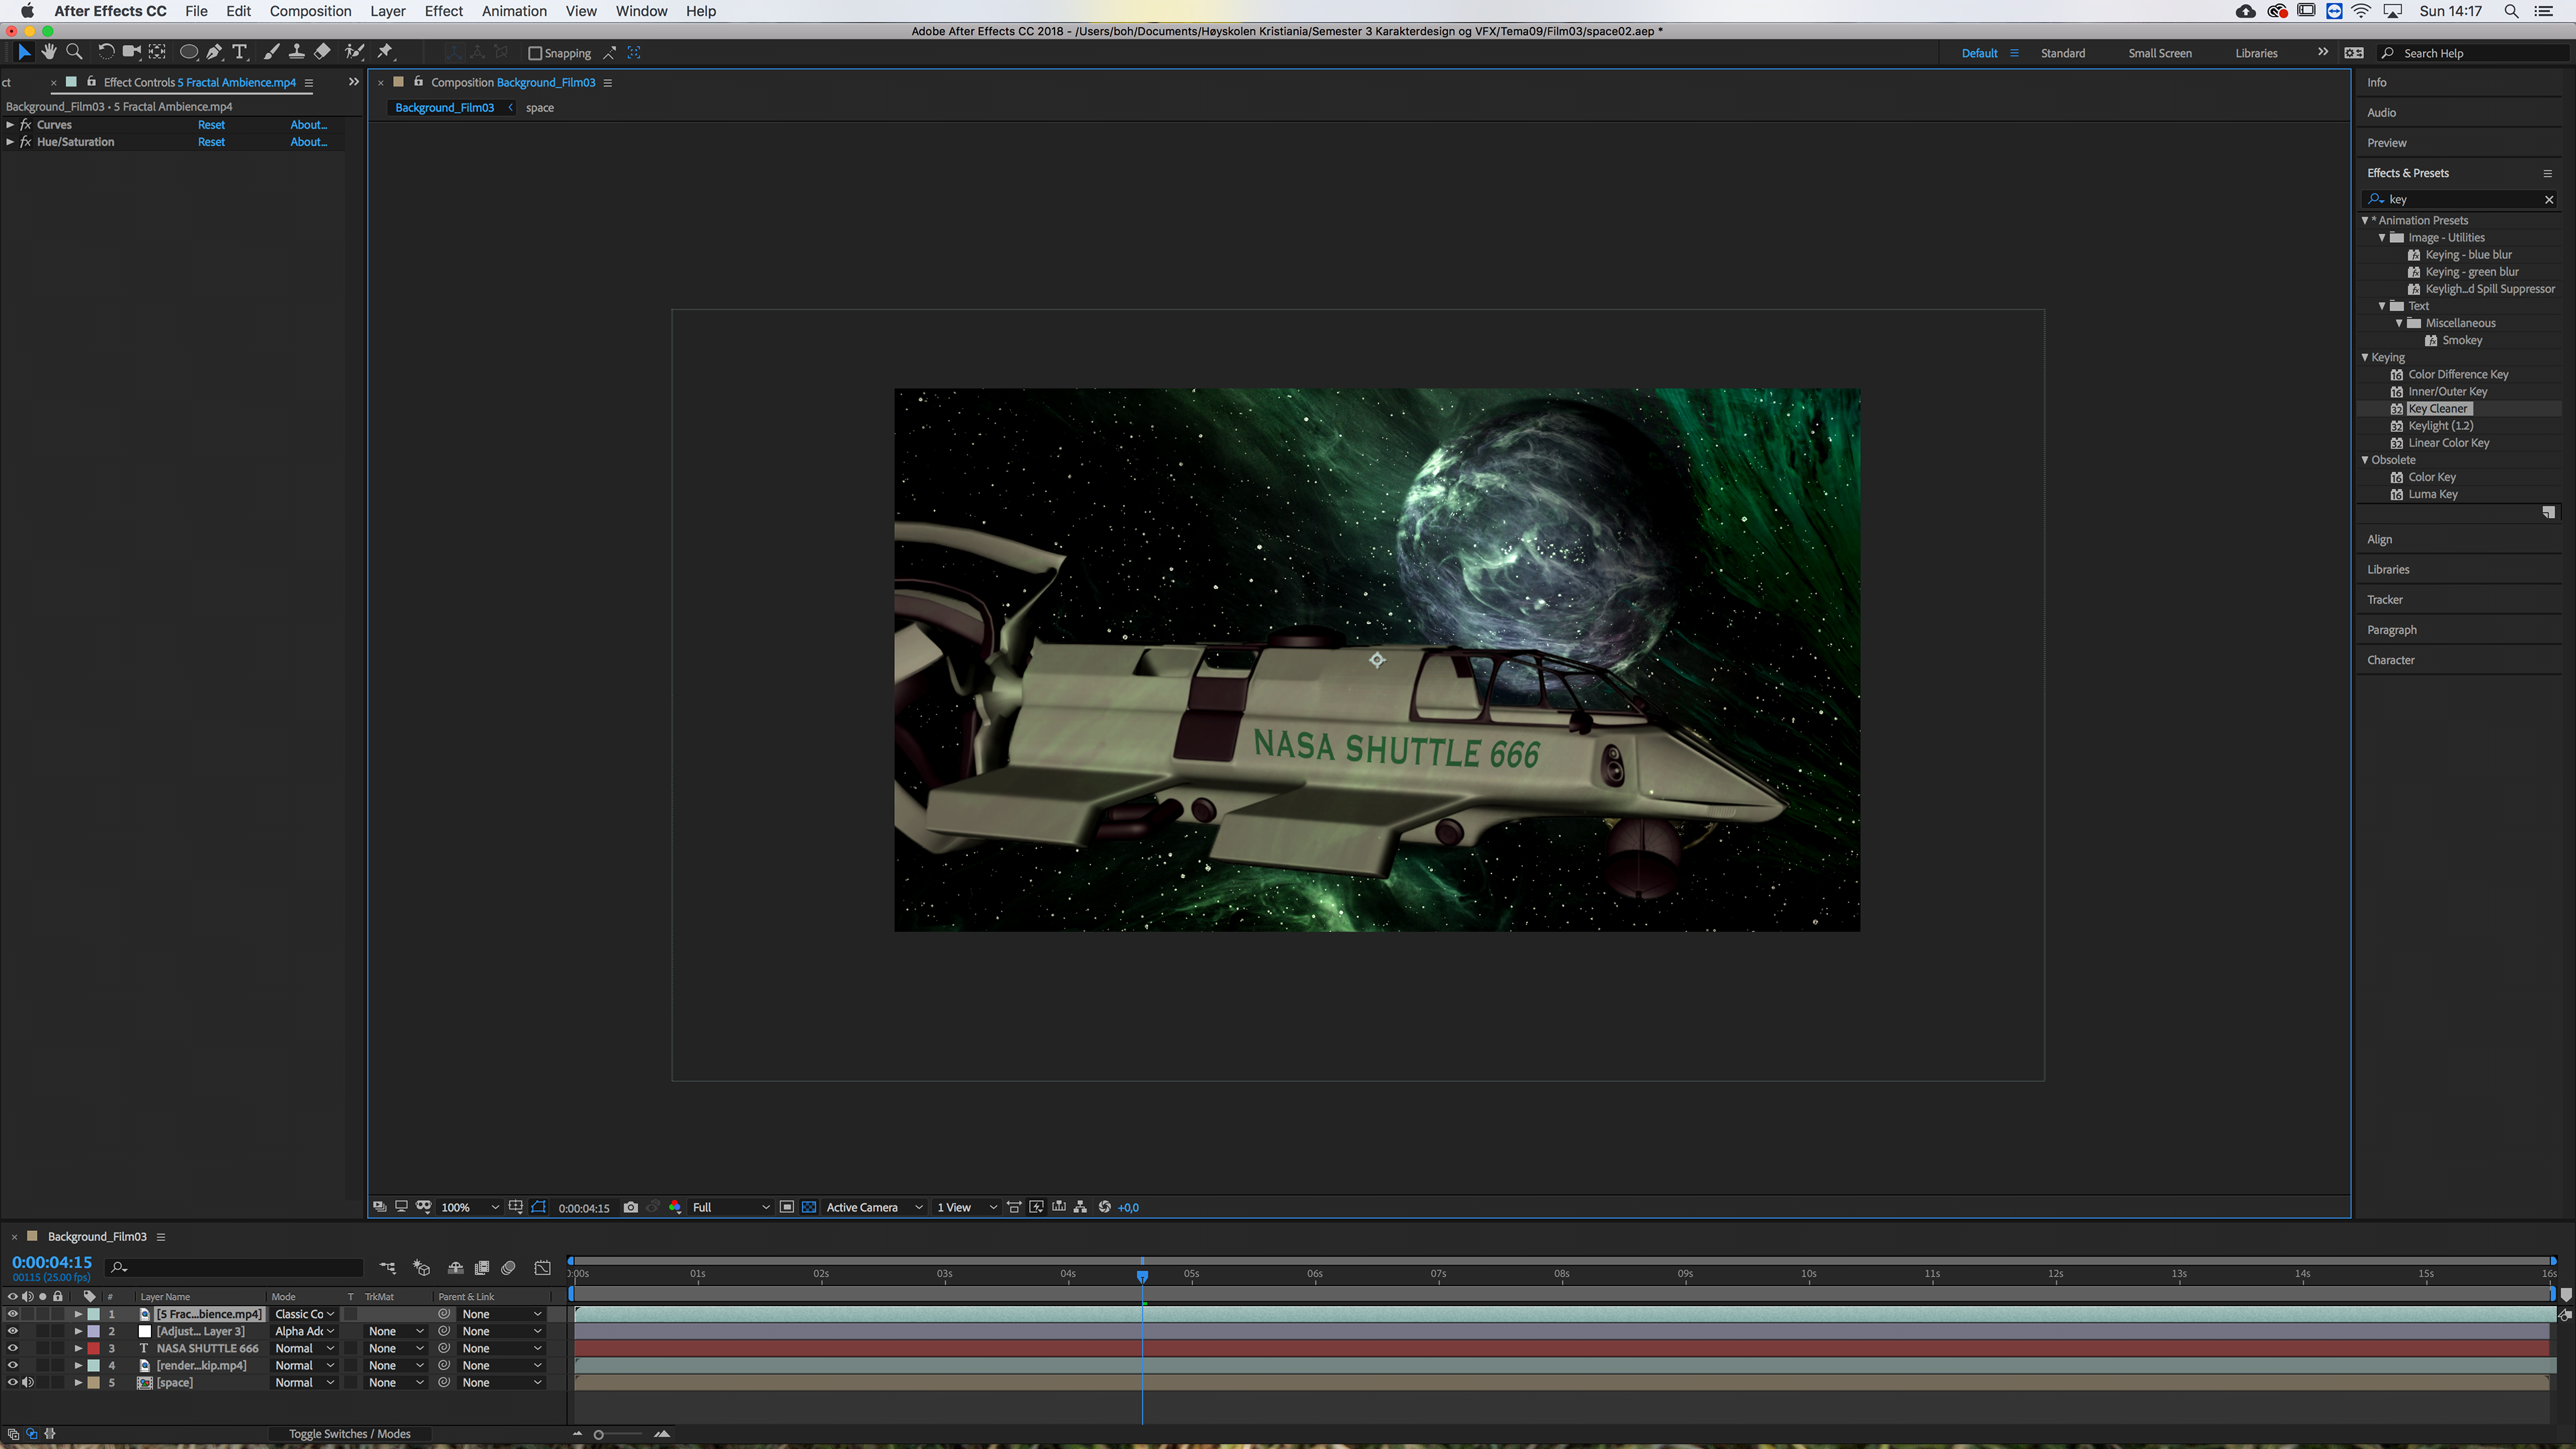Image resolution: width=2576 pixels, height=1449 pixels.
Task: Select the Horizontal Type tool
Action: (x=240, y=52)
